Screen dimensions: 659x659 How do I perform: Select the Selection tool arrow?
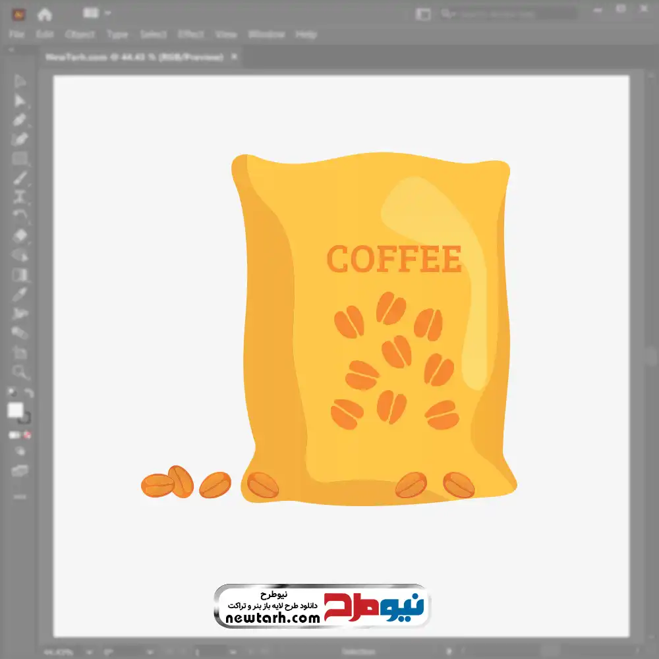[x=20, y=81]
